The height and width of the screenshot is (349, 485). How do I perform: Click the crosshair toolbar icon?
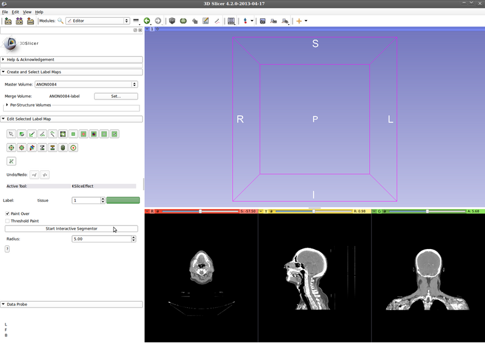pos(299,21)
